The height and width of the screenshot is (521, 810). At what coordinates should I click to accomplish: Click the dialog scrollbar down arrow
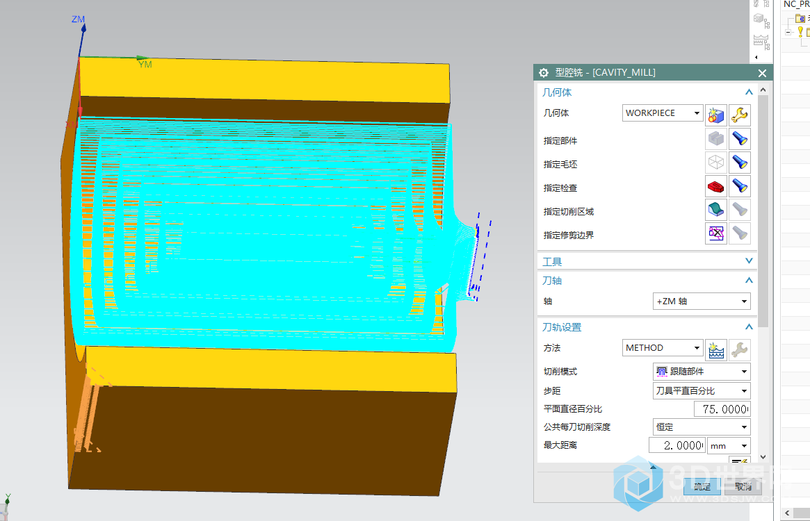(x=763, y=457)
